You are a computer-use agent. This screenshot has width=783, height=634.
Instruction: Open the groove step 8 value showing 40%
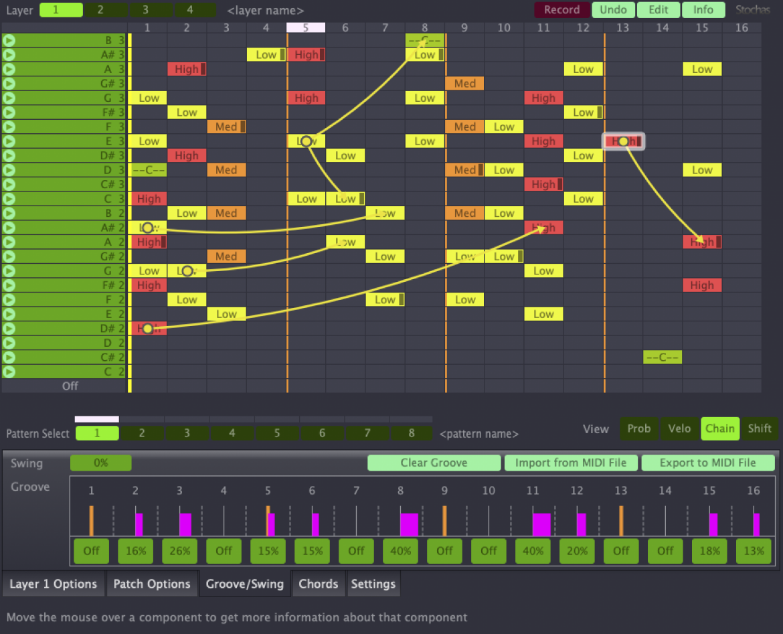coord(400,551)
